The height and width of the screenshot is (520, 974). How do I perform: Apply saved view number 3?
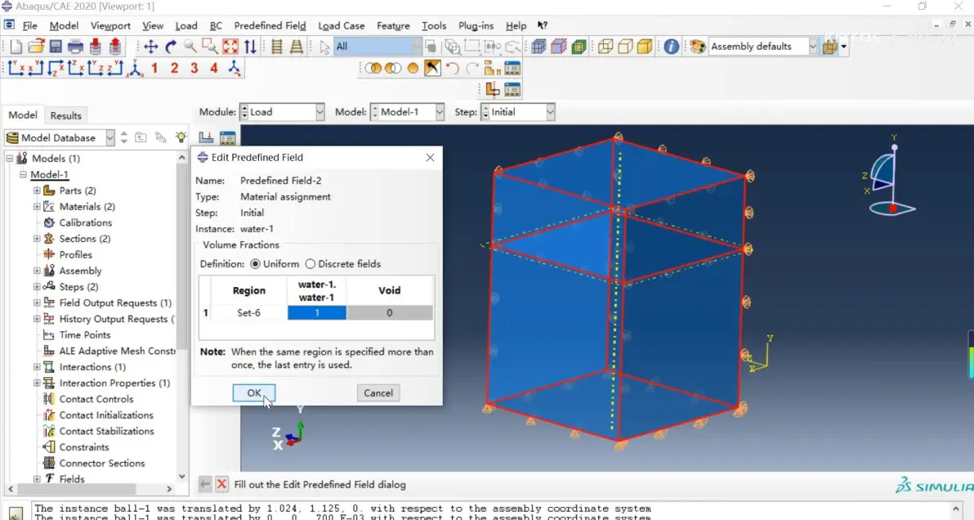(194, 68)
